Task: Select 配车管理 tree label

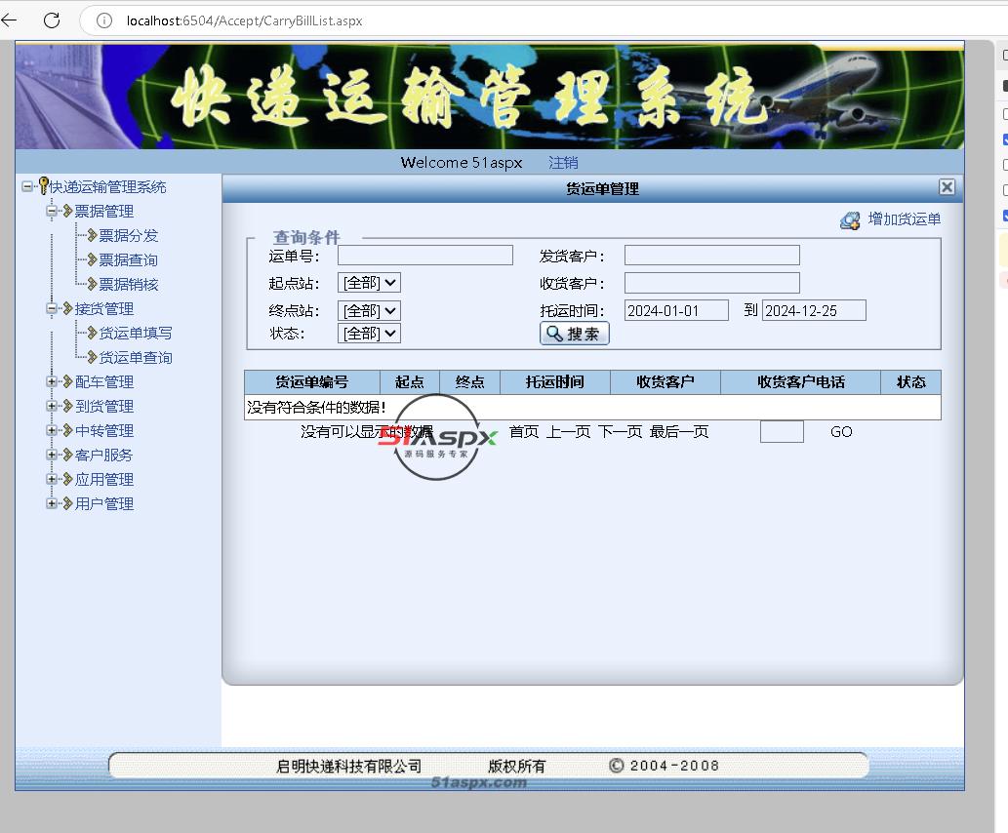Action: click(x=104, y=382)
